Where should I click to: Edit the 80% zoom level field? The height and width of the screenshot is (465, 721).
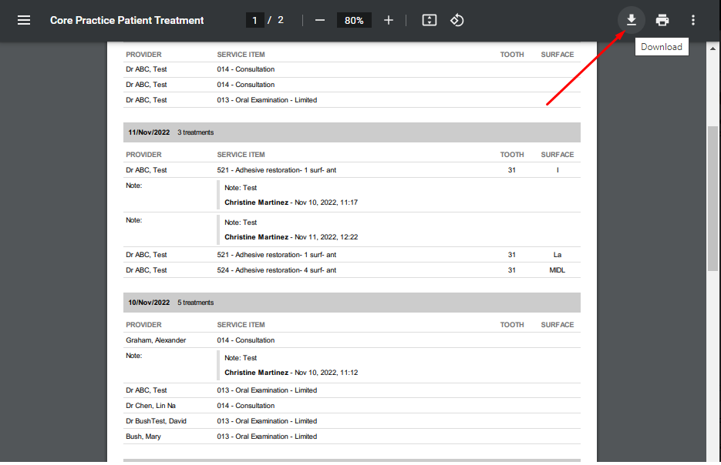[x=354, y=20]
